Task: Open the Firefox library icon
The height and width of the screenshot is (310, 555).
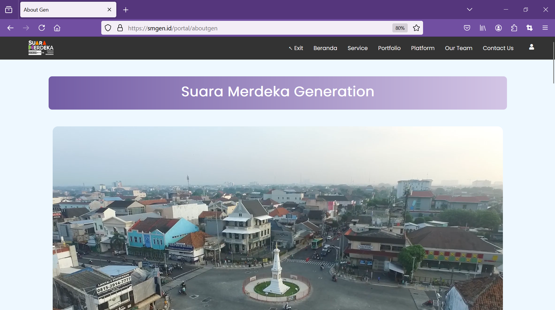Action: (483, 28)
